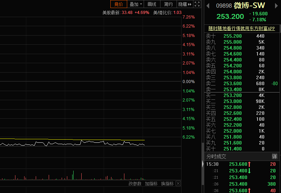Select 买九 bid price 251.600
This screenshot has width=281, height=193.
pos(233,143)
